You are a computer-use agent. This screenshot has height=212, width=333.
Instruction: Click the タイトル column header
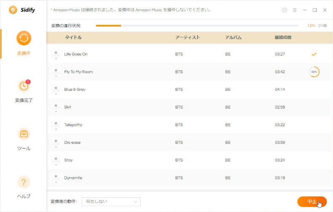(73, 37)
